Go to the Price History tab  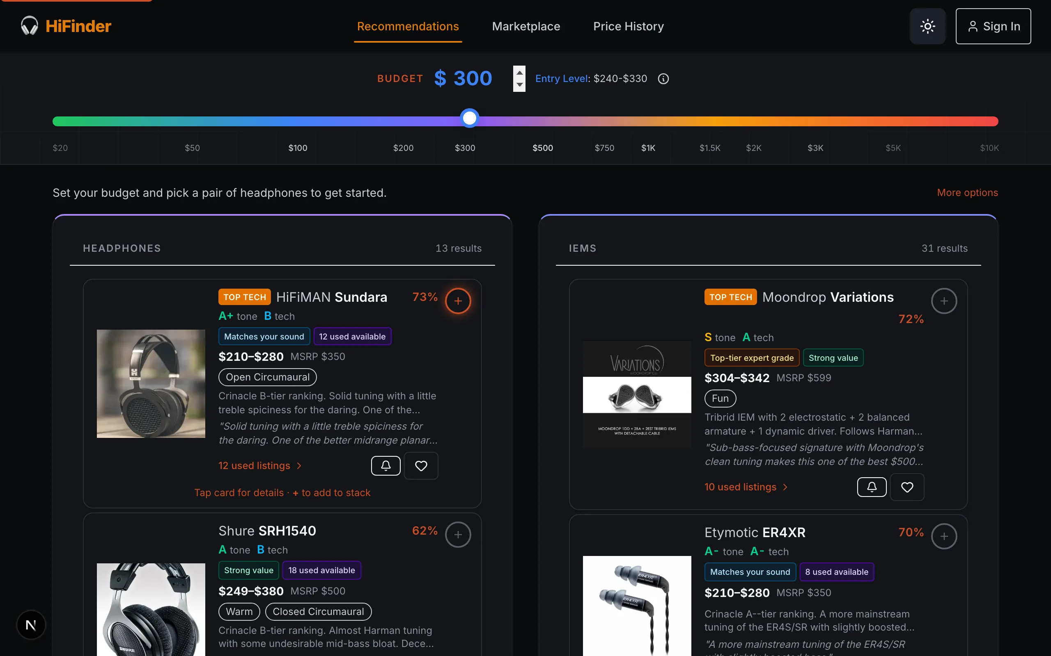(x=629, y=27)
